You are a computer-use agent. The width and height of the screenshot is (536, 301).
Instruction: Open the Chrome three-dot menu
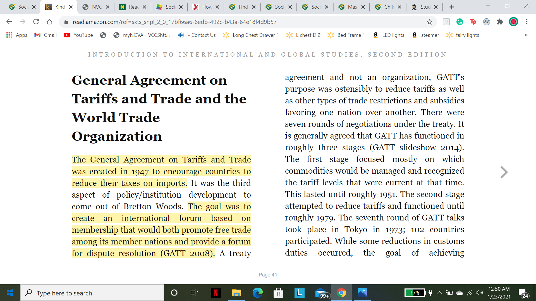click(527, 22)
